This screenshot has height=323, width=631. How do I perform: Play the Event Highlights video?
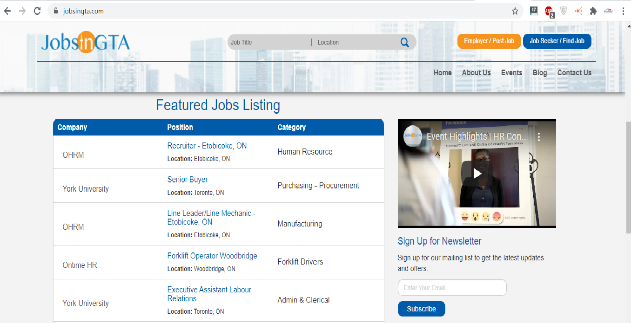[477, 173]
